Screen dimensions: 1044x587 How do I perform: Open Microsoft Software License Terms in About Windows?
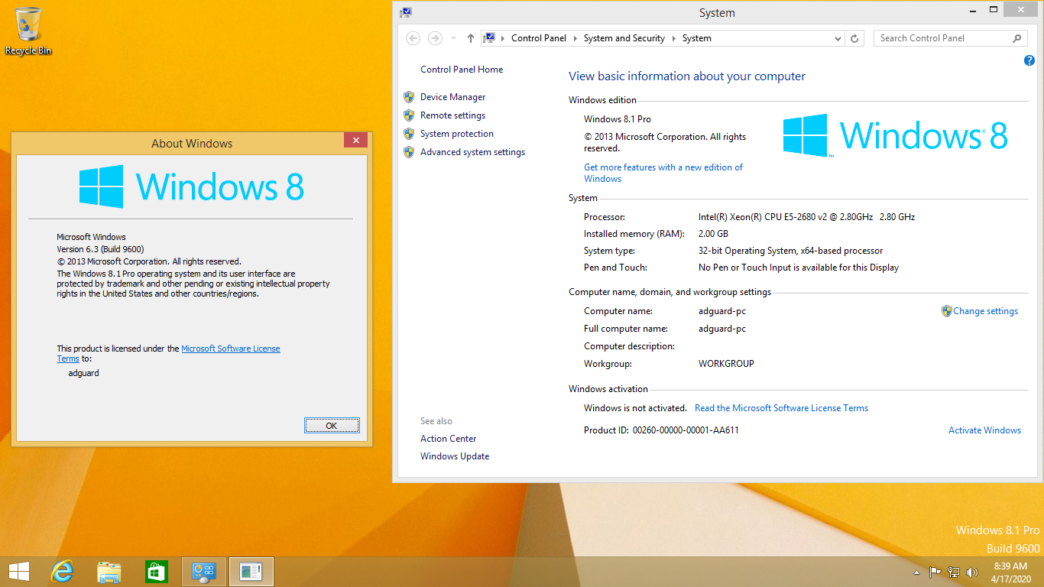230,349
